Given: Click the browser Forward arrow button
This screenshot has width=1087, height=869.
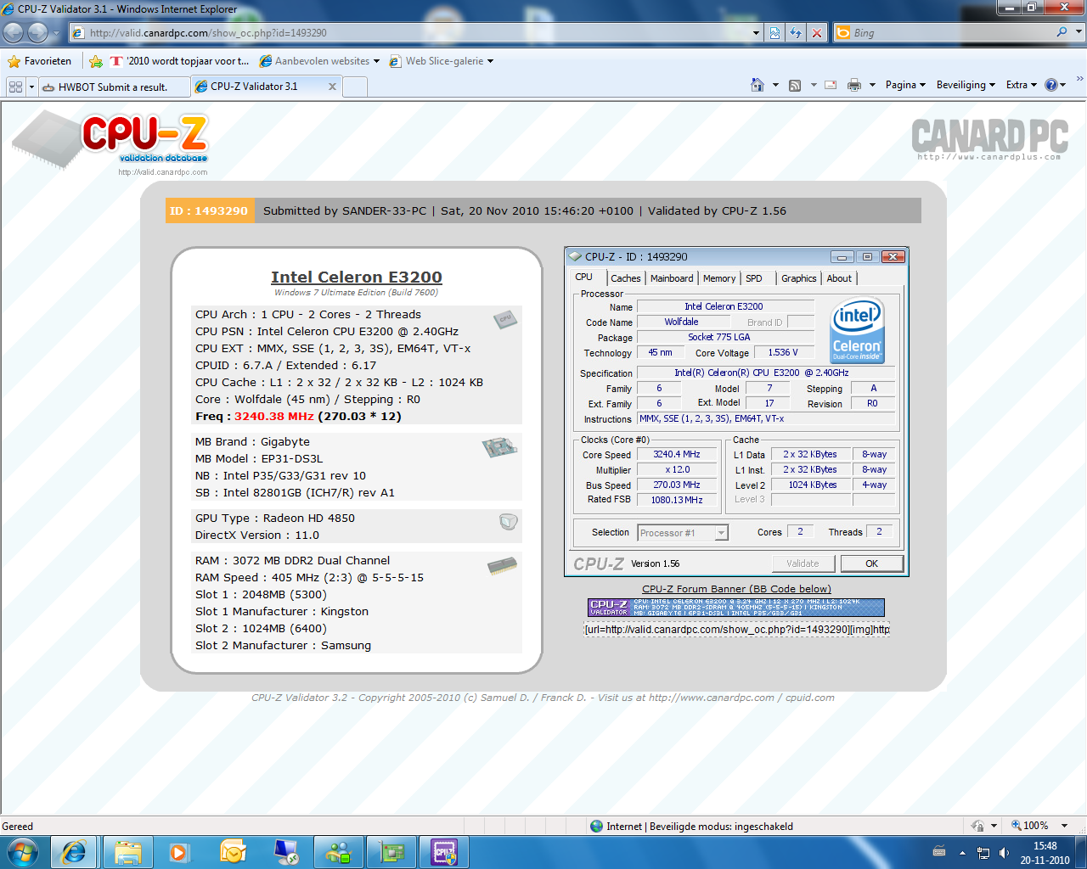Looking at the screenshot, I should (x=37, y=33).
